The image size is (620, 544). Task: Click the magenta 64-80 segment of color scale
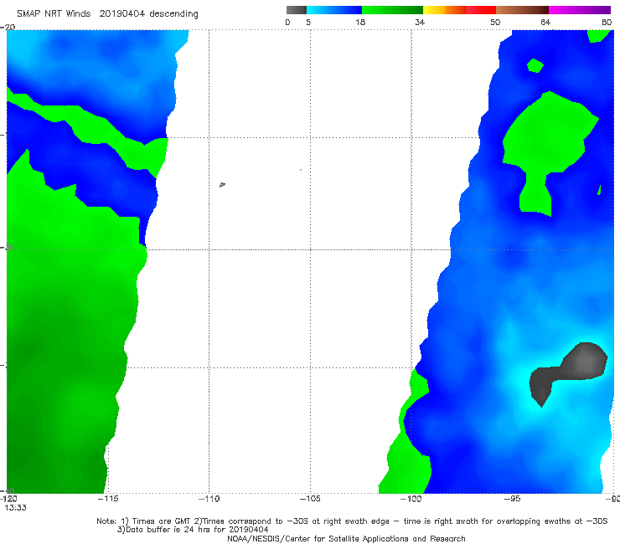580,10
